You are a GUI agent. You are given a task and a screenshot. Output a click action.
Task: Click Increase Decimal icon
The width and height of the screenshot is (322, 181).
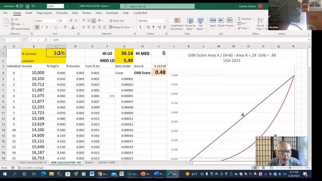[x=159, y=27]
